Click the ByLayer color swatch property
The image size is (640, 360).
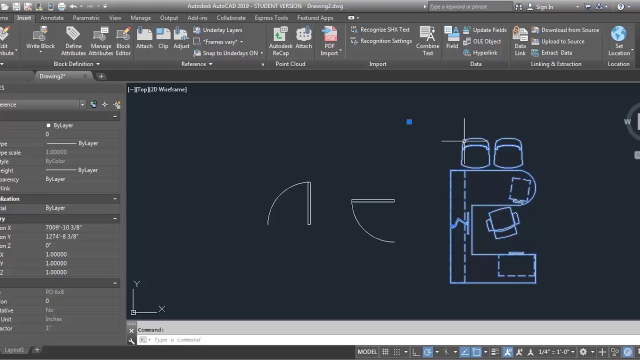tap(48, 125)
